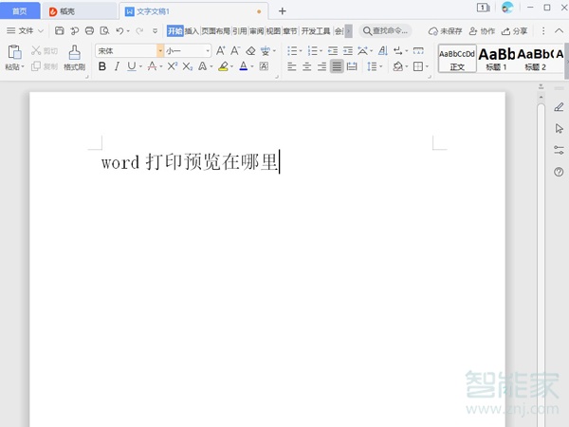Image resolution: width=569 pixels, height=427 pixels.
Task: Click the Save icon in quick toolbar
Action: (x=60, y=30)
